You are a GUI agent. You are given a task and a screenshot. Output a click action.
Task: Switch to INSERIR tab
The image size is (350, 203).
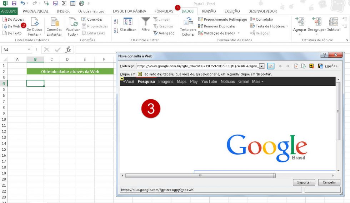(x=63, y=11)
